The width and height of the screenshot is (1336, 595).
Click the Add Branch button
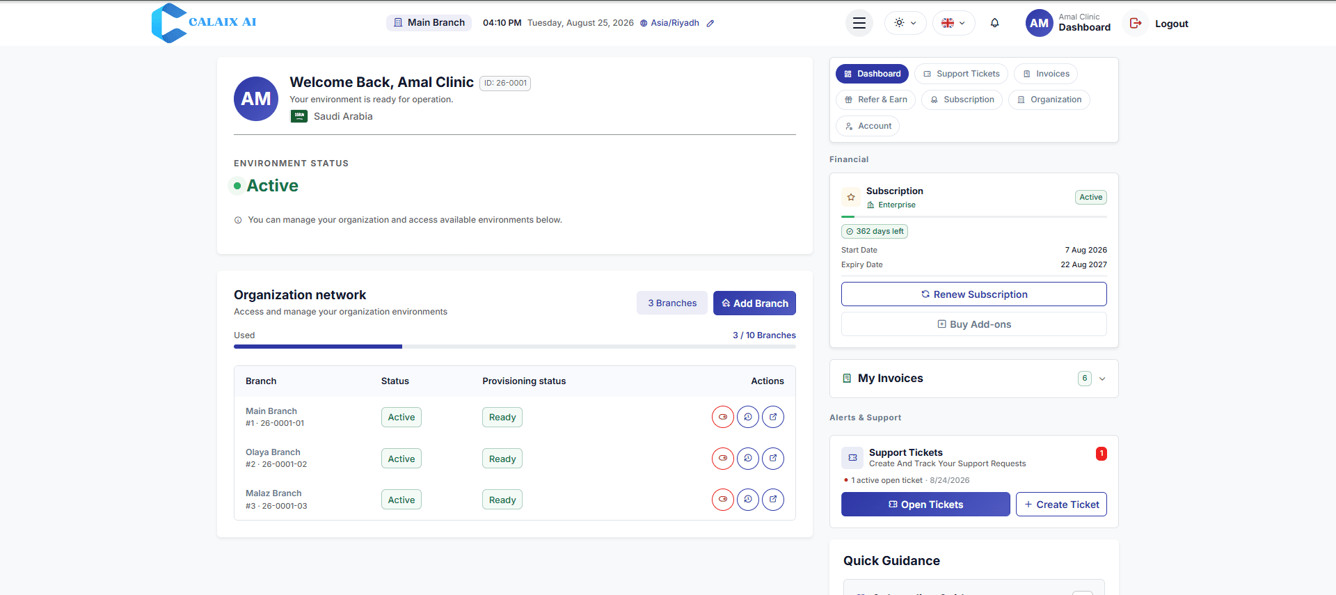click(754, 303)
